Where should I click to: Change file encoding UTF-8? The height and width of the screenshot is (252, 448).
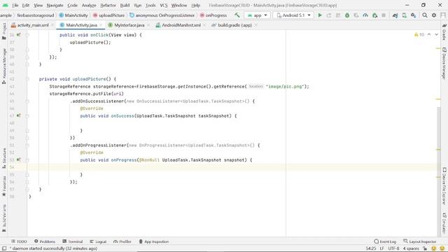(x=393, y=248)
